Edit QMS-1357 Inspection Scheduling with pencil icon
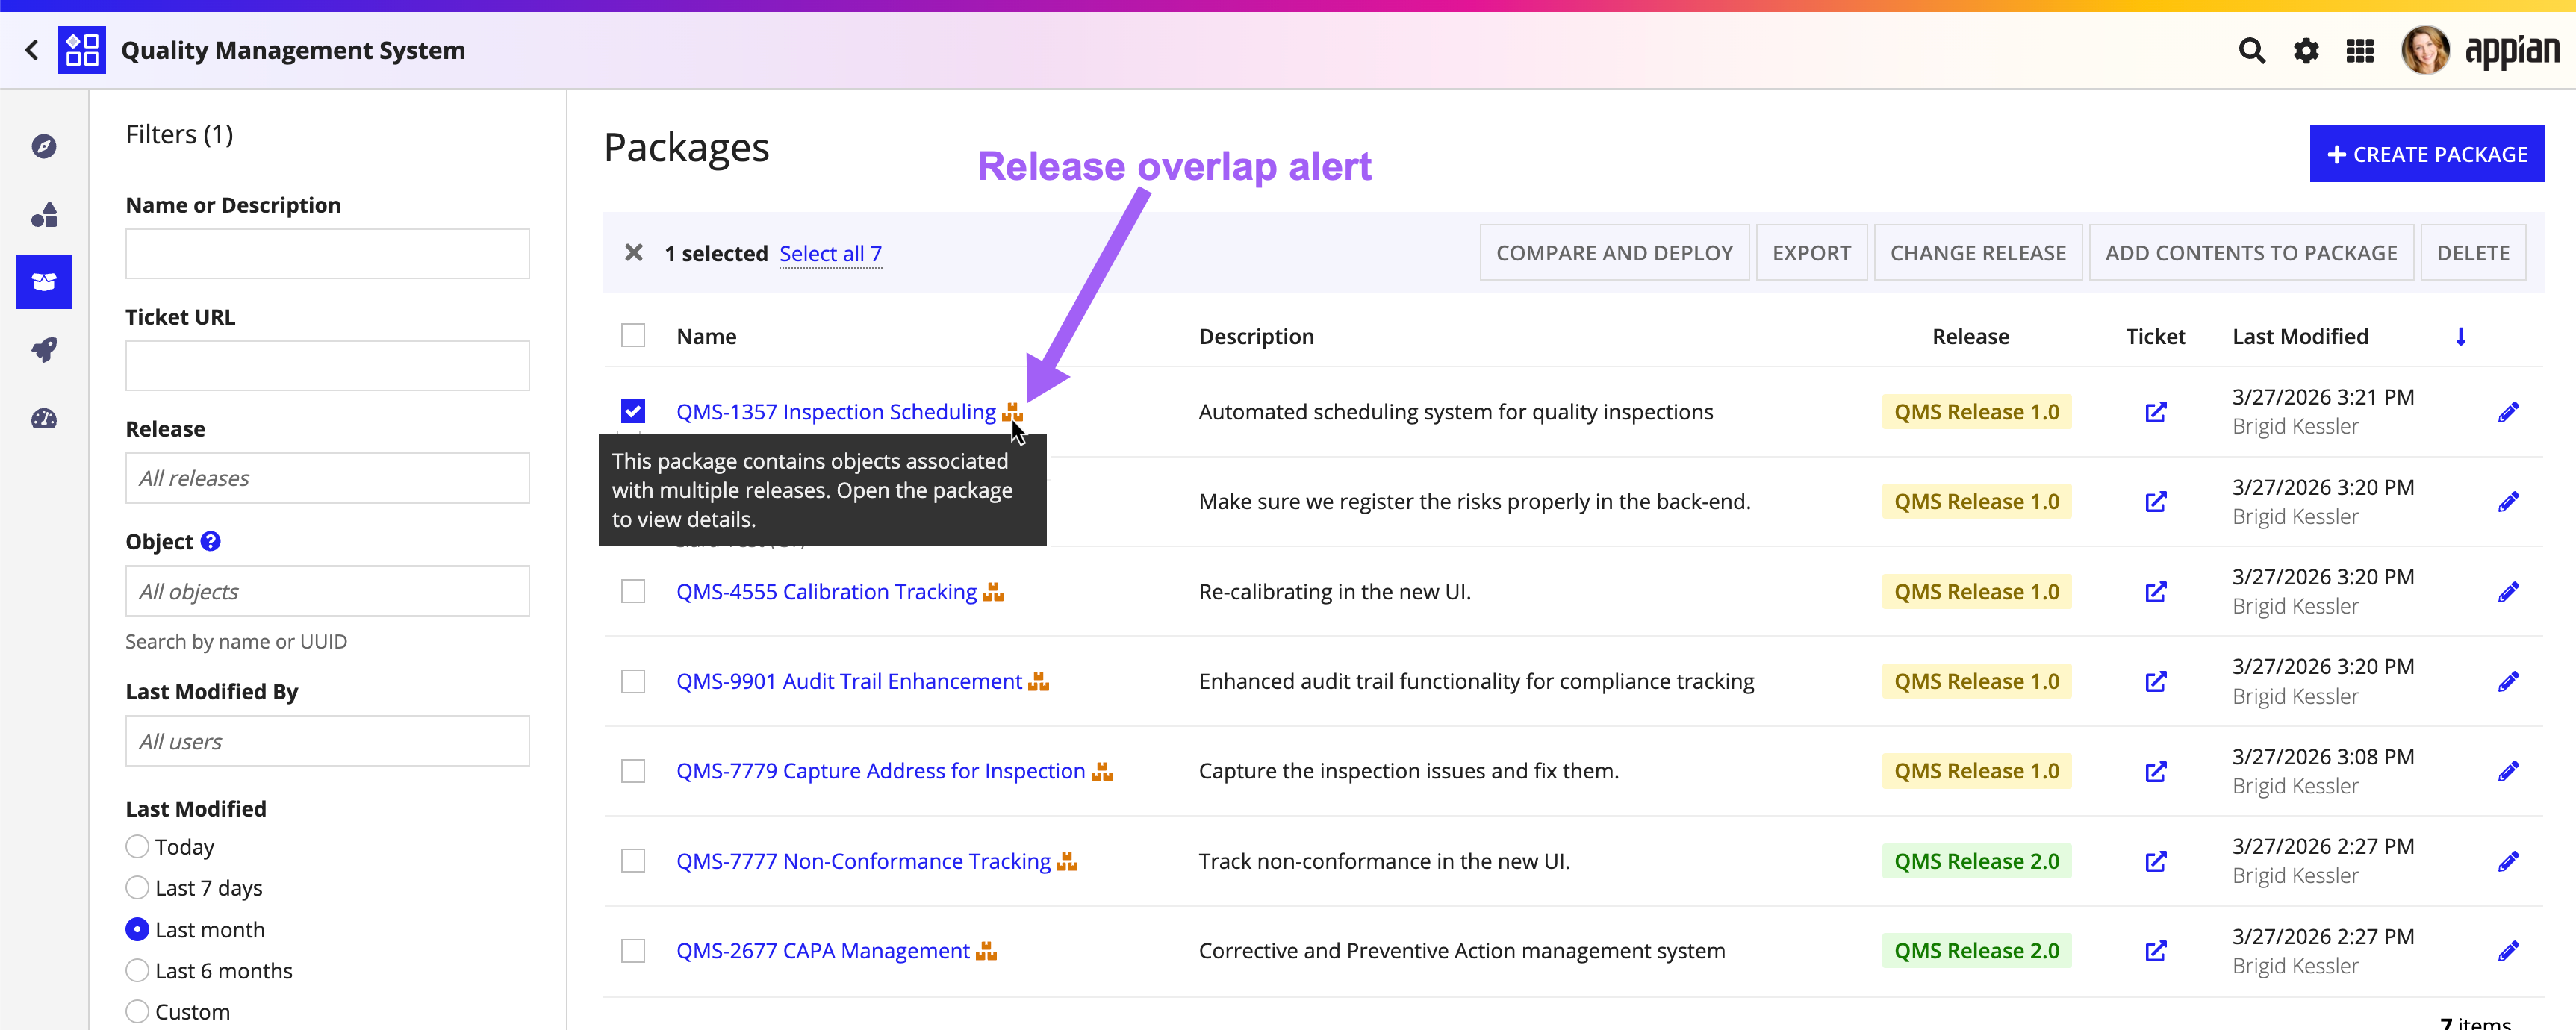 click(2508, 412)
